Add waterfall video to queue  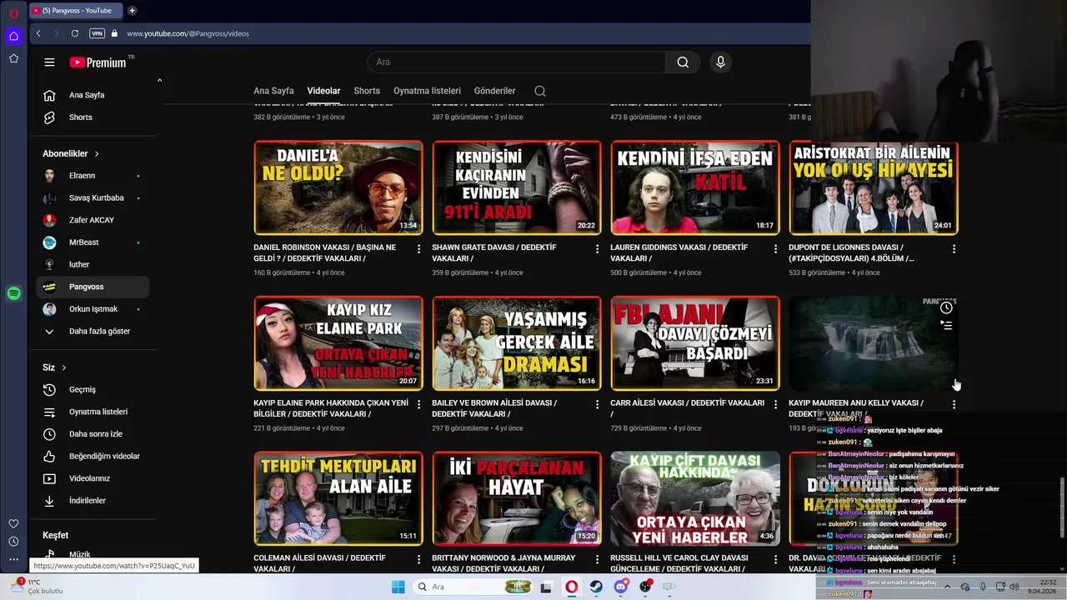(946, 326)
